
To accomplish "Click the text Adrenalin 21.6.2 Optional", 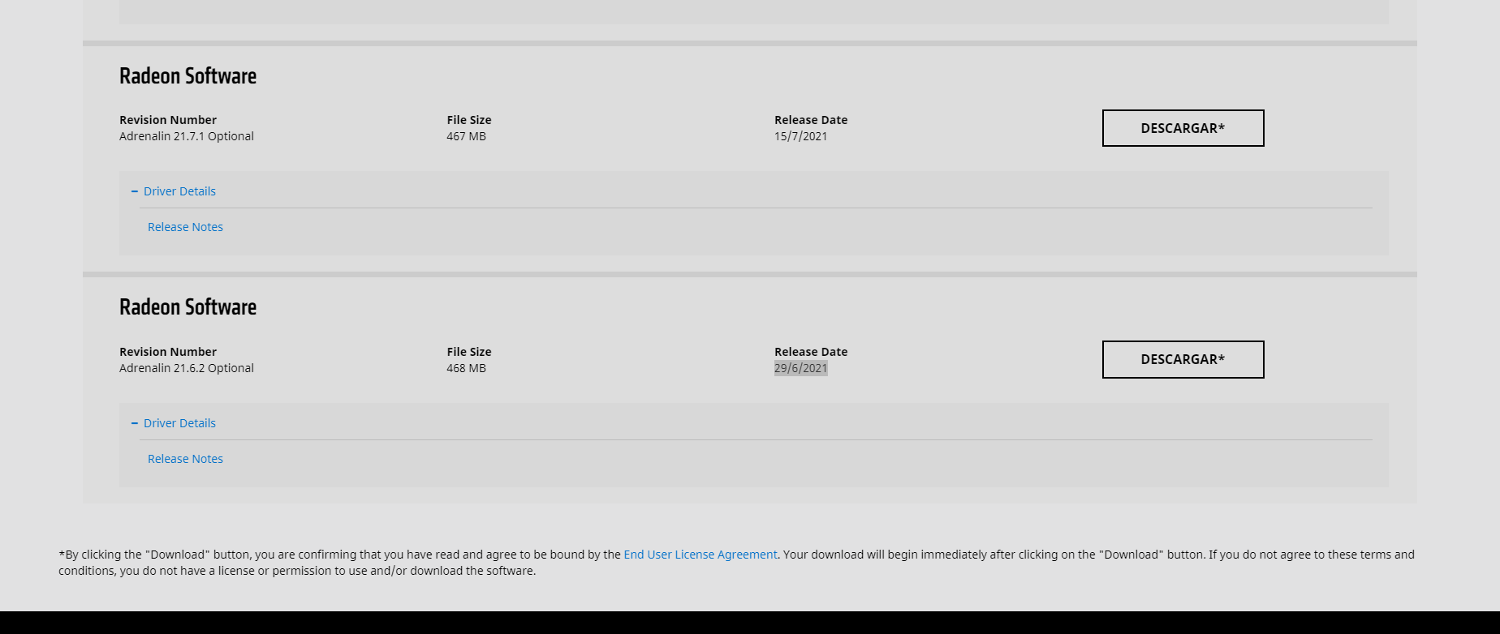I will pyautogui.click(x=187, y=368).
